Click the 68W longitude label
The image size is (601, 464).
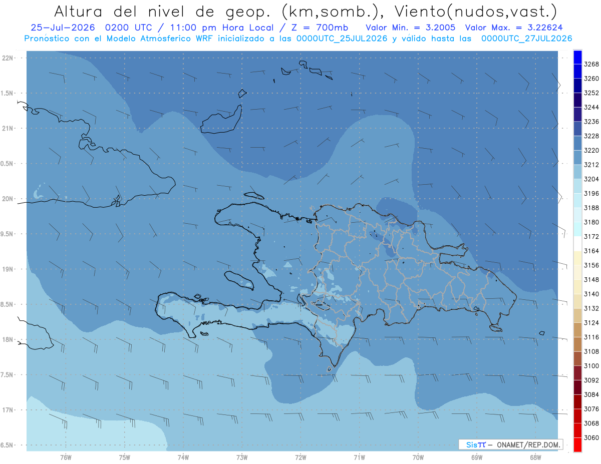tap(535, 457)
